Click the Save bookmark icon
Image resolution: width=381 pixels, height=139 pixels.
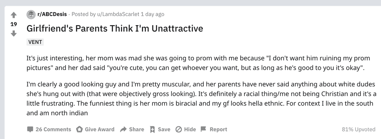(152, 129)
